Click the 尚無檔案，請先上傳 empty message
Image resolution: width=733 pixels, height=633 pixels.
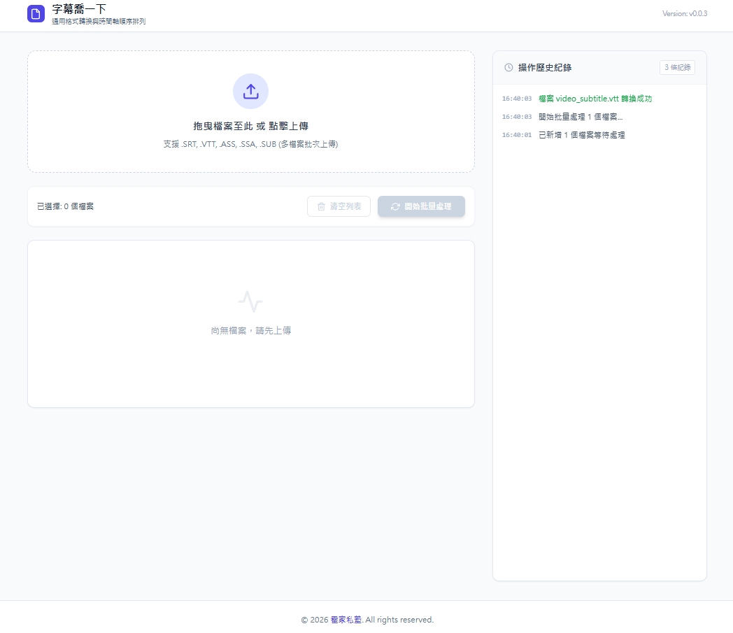pos(250,330)
